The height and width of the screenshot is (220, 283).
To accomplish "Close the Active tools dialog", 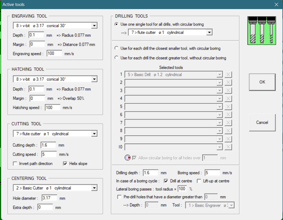I will [276, 5].
